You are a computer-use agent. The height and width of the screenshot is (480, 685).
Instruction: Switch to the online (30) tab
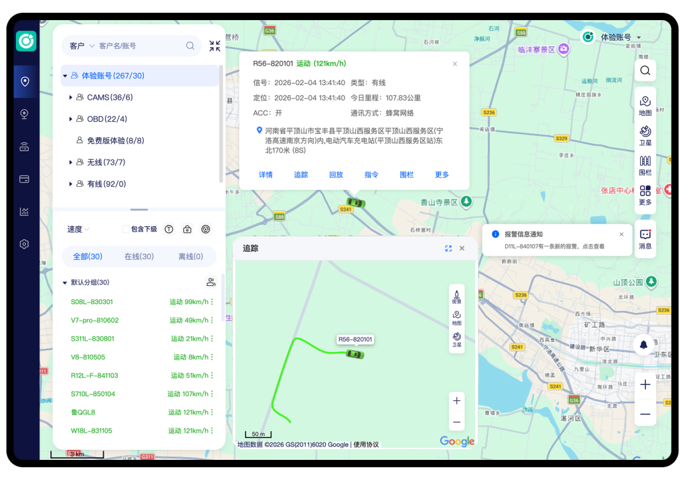pos(139,256)
